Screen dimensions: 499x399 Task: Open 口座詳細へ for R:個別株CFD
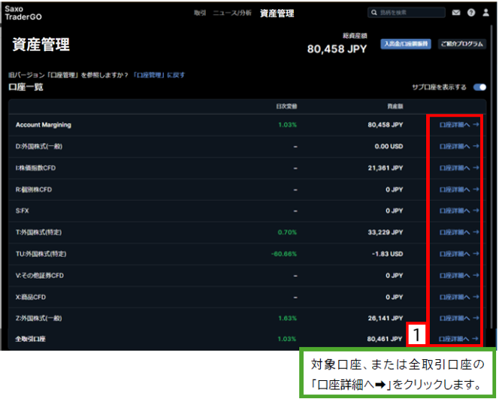click(459, 189)
